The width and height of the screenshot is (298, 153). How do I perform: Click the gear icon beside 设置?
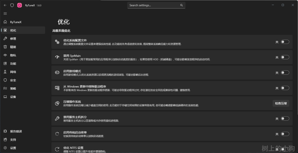pos(5,148)
